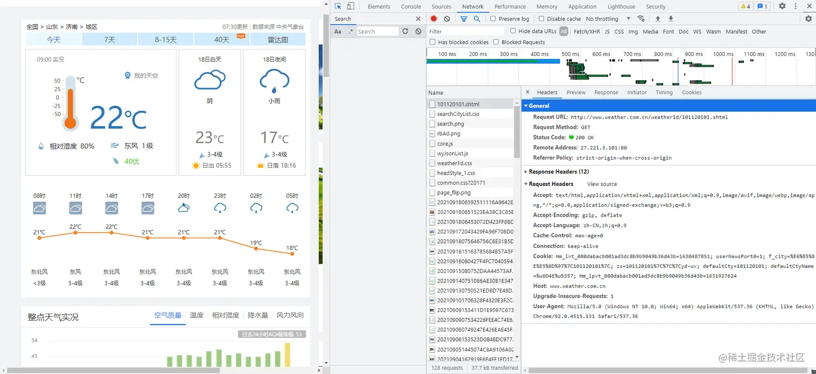The height and width of the screenshot is (374, 816).
Task: Click the Search panel text input
Action: click(377, 31)
